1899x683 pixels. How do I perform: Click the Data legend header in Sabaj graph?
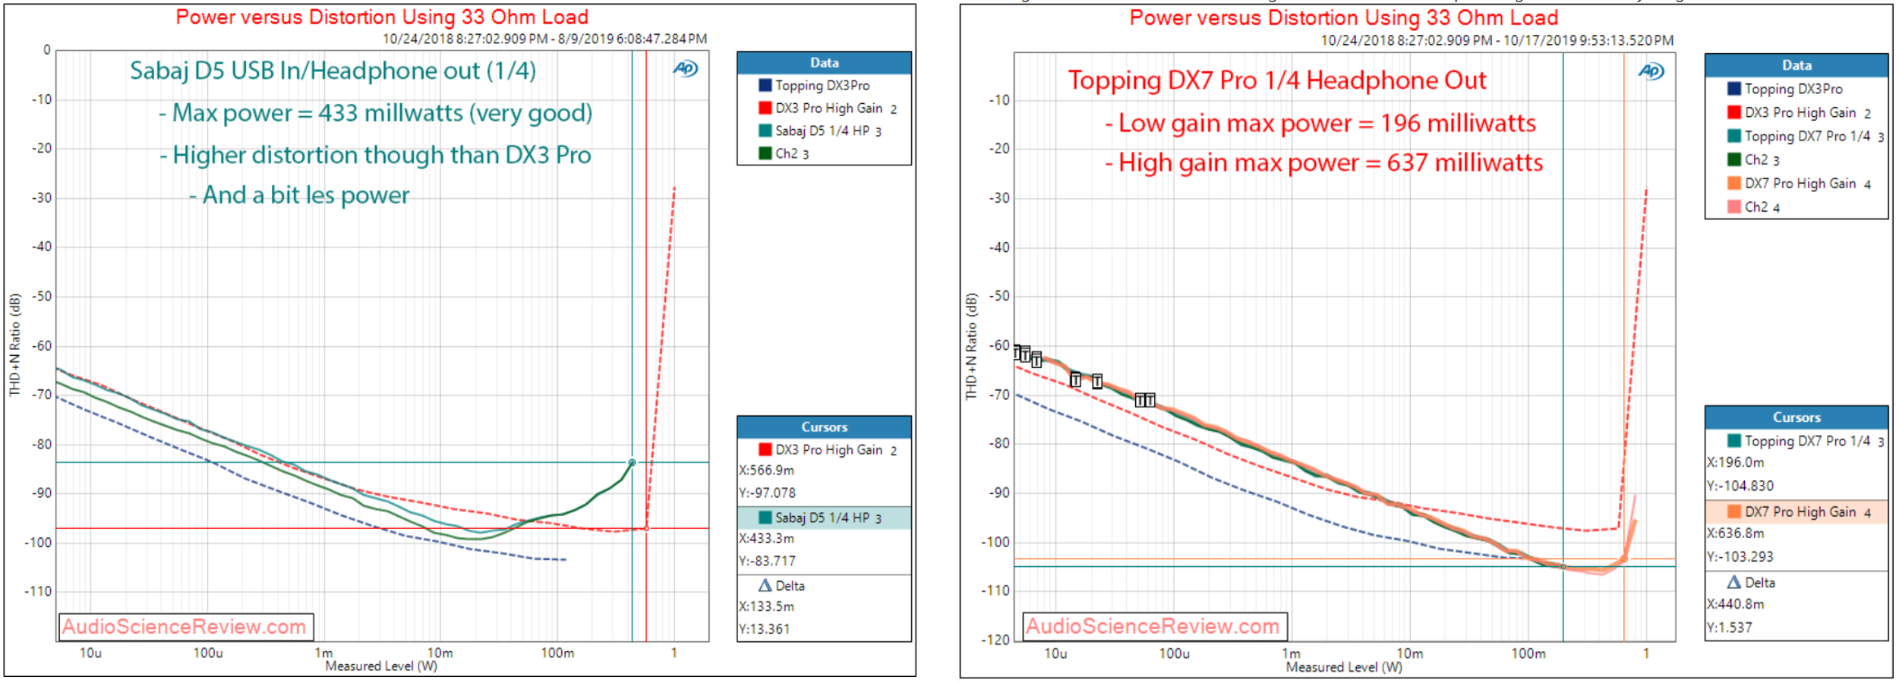pyautogui.click(x=824, y=63)
